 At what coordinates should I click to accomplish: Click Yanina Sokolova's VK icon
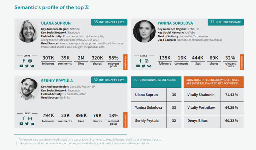pyautogui.click(x=149, y=66)
